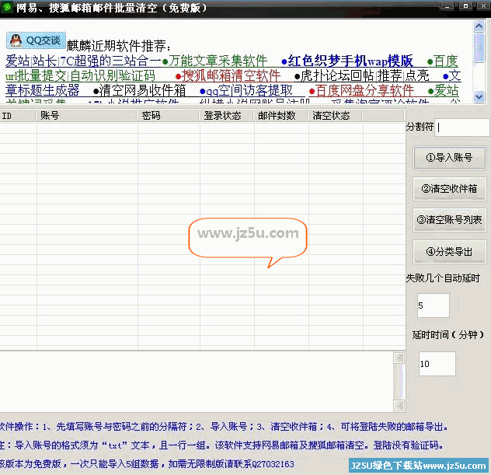Click the ad panel scrollbar thumb
The width and height of the screenshot is (491, 475).
pyautogui.click(x=479, y=47)
